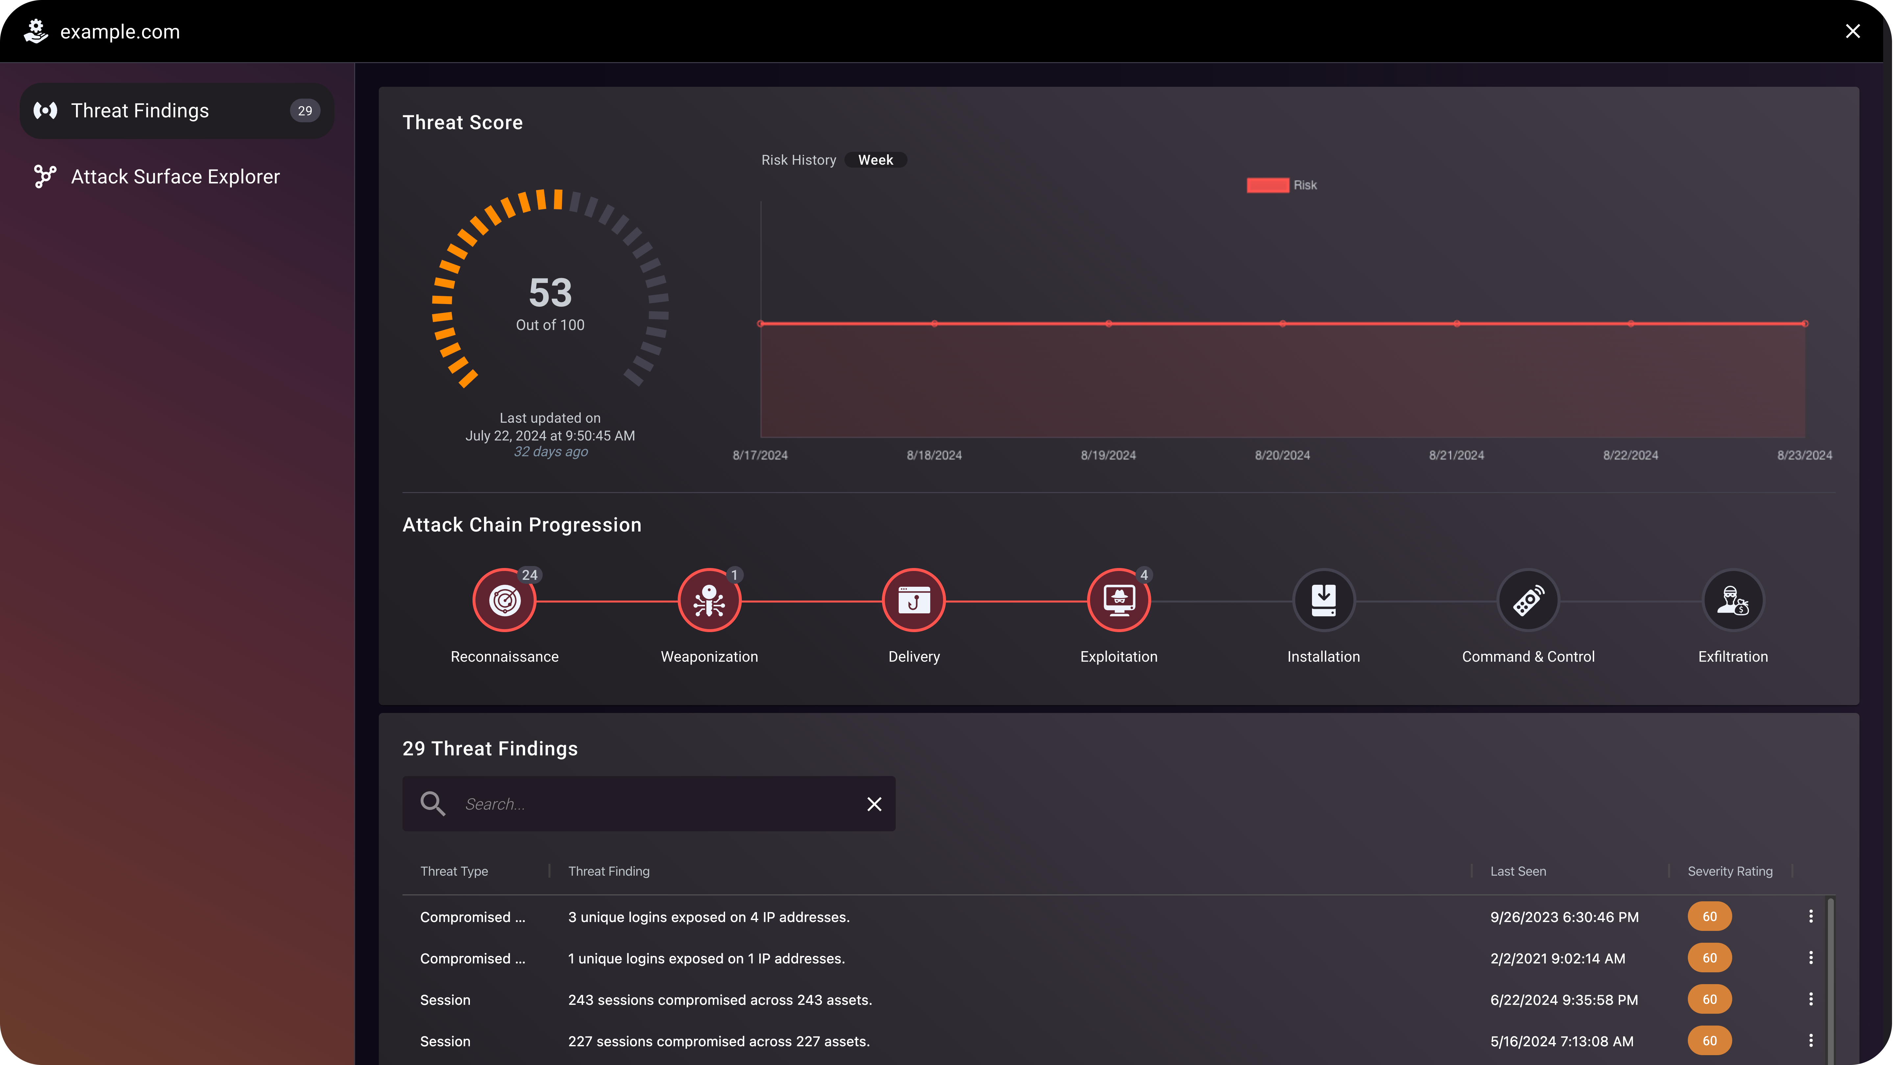Sort by Last Seen column header

[x=1518, y=871]
